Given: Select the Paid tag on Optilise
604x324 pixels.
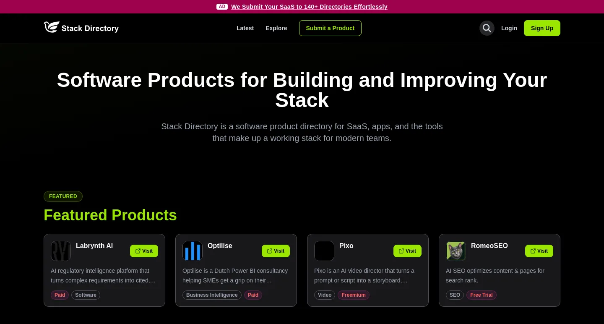Looking at the screenshot, I should tap(253, 295).
